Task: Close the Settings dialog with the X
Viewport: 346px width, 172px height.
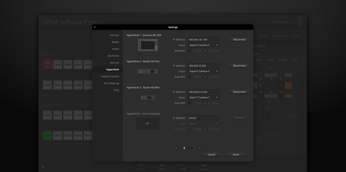Action: coord(95,27)
